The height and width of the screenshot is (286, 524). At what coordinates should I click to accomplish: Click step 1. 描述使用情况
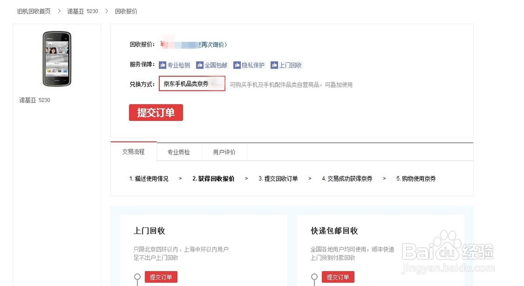(x=149, y=179)
